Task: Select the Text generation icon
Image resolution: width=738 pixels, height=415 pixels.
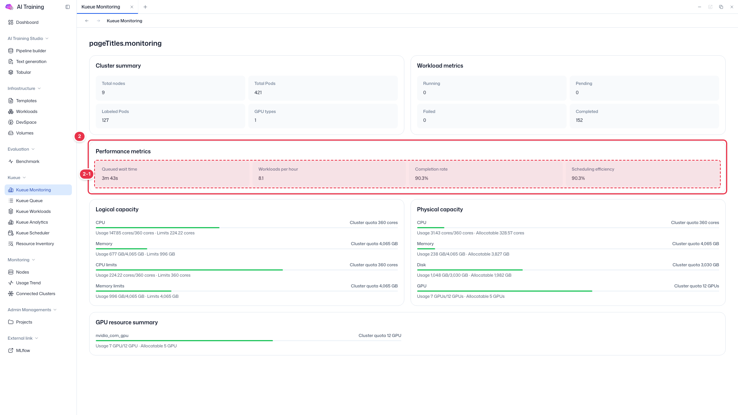Action: [11, 61]
